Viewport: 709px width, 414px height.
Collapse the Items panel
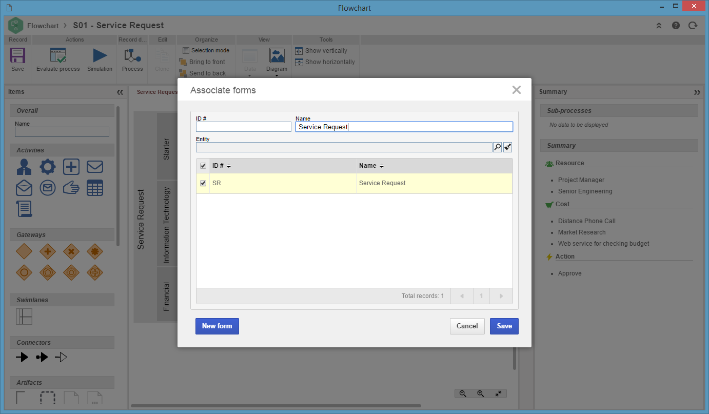[120, 92]
